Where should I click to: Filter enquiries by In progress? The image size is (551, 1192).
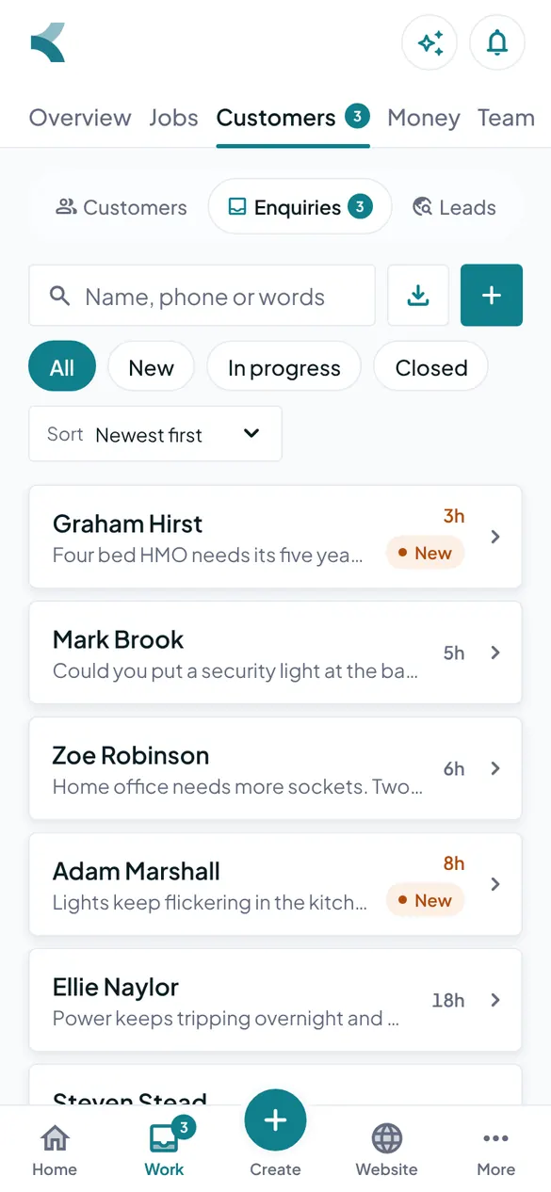pos(284,366)
